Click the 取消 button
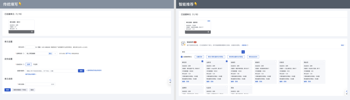Image resolution: width=350 pixels, height=100 pixels. tap(32, 90)
